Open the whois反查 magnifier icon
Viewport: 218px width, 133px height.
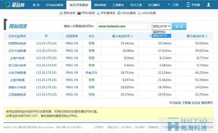pyautogui.click(x=139, y=13)
